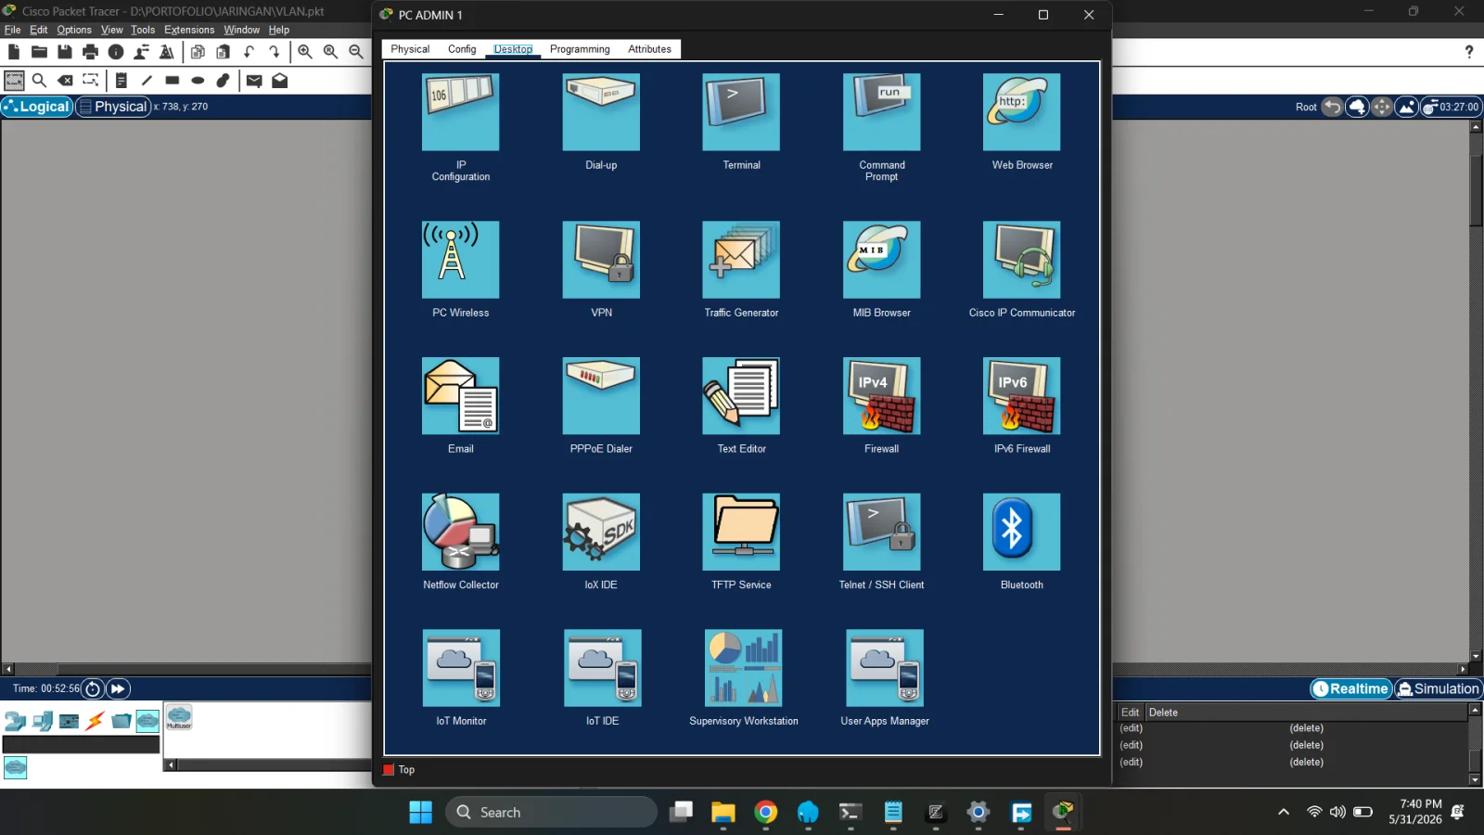The width and height of the screenshot is (1484, 835).
Task: Click the Help question mark icon
Action: click(x=1468, y=52)
